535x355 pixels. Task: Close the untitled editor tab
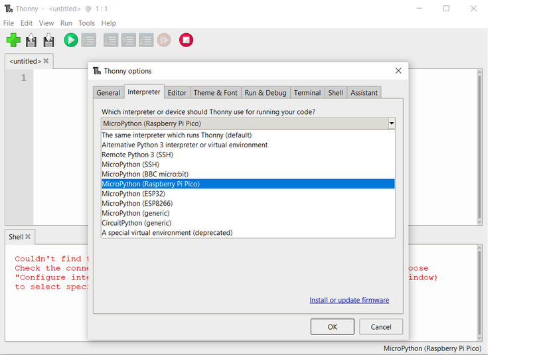pyautogui.click(x=46, y=60)
